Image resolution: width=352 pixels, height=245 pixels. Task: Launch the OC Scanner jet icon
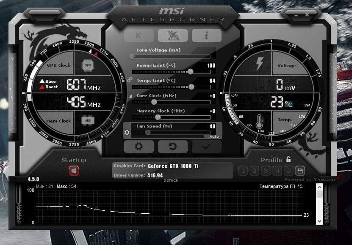pyautogui.click(x=173, y=35)
